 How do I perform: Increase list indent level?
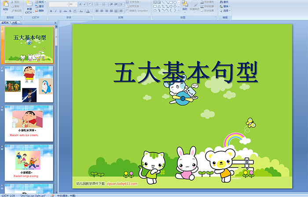pyautogui.click(x=116, y=4)
